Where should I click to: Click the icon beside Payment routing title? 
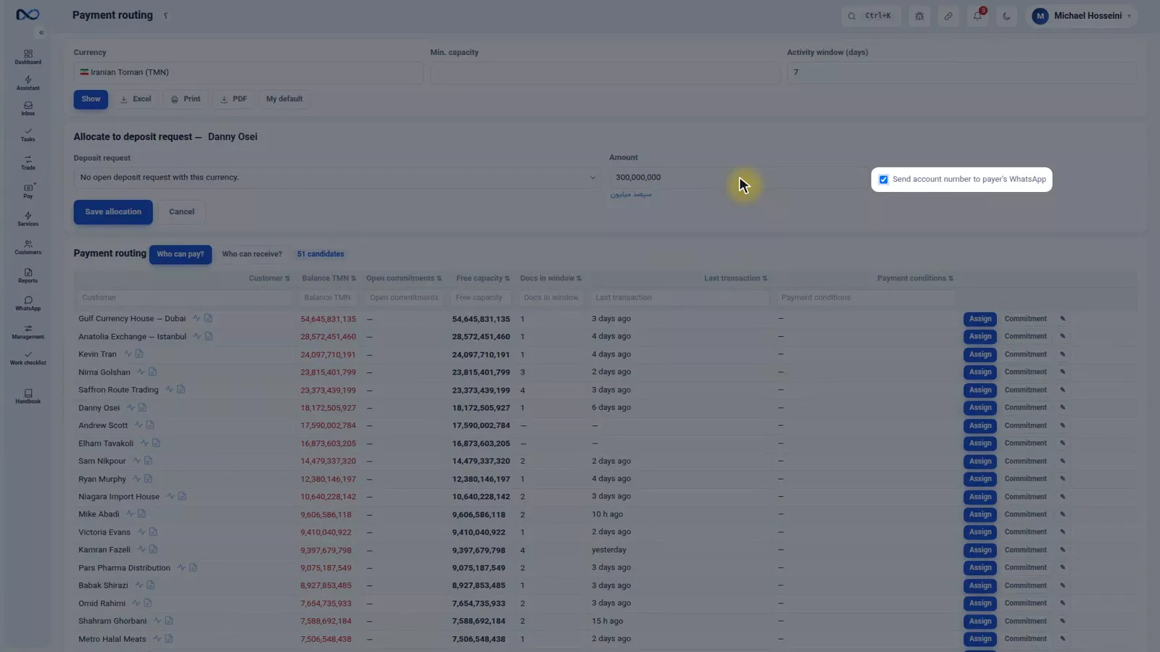point(165,16)
